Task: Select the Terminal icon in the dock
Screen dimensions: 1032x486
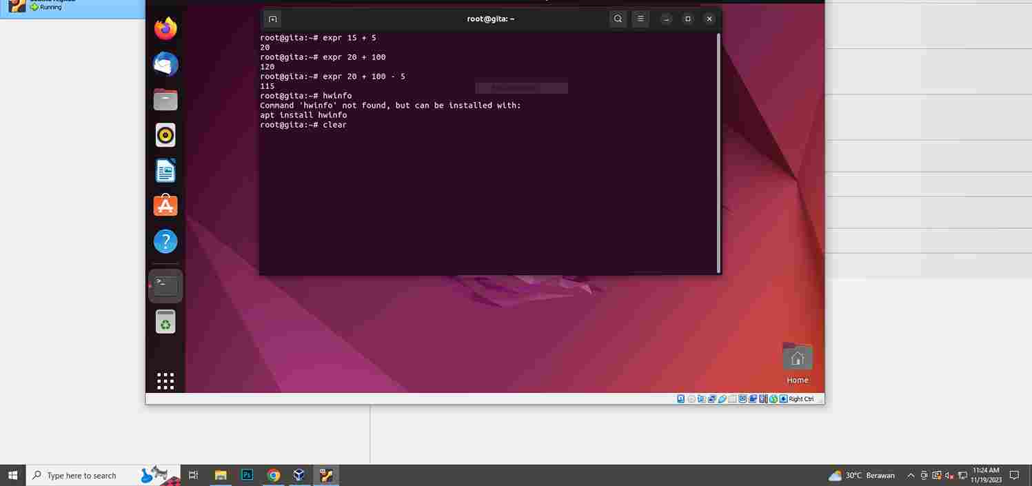Action: (165, 286)
